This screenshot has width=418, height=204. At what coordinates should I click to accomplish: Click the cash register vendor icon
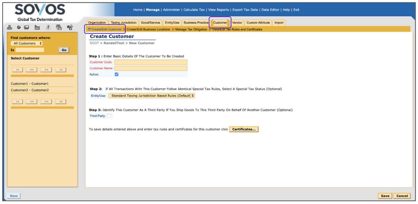pos(59,27)
